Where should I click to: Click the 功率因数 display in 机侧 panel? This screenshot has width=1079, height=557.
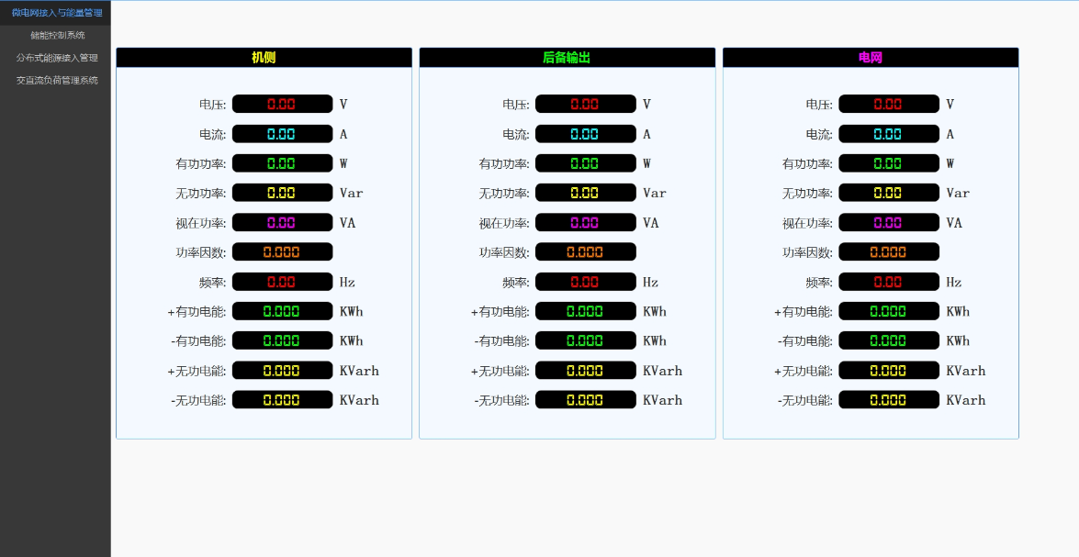click(282, 252)
